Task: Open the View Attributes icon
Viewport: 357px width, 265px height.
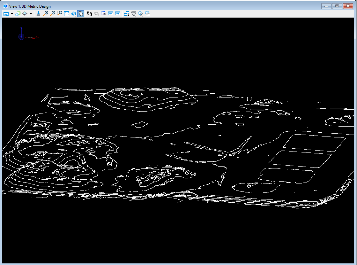Action: pos(6,14)
